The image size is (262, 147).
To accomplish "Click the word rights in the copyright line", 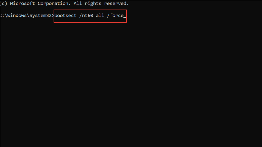I will [x=93, y=4].
